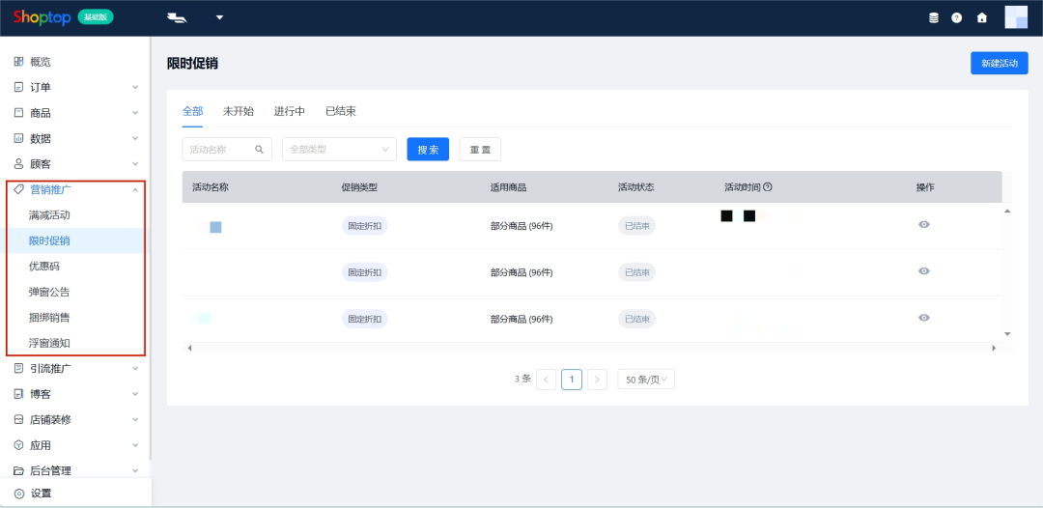View second promotion via eye icon
The width and height of the screenshot is (1043, 508).
click(924, 271)
